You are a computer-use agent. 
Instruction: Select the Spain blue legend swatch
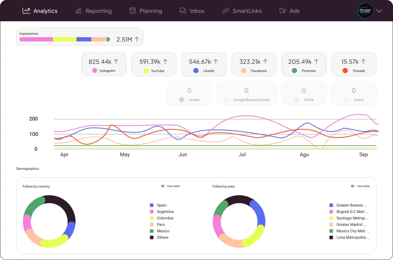[x=152, y=205]
